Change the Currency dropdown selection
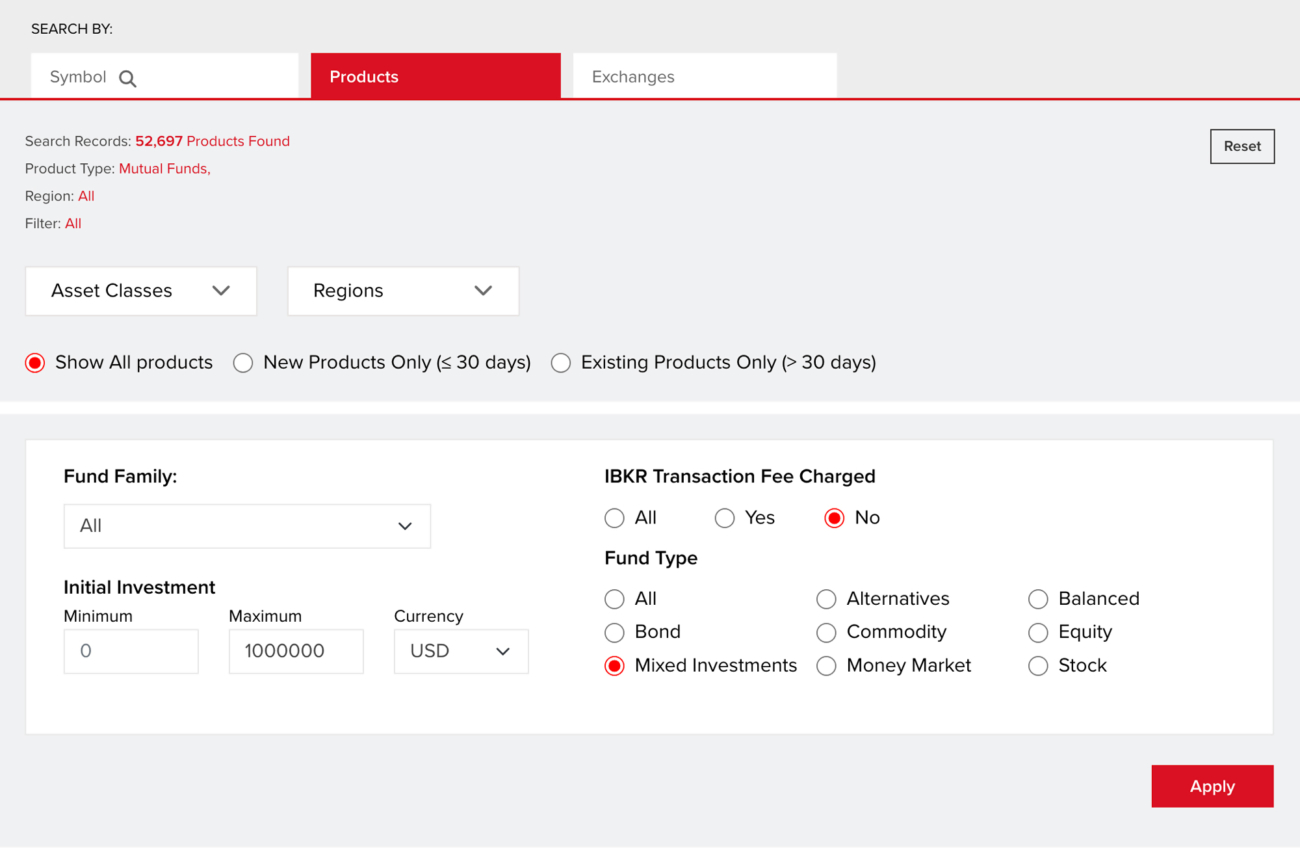Screen dimensions: 1300x848 click(461, 651)
